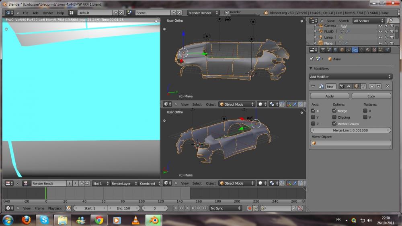Launch VLC media player from taskbar
The image size is (402, 226).
(x=136, y=220)
